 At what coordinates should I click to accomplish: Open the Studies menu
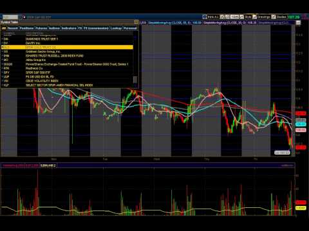[x=281, y=17]
